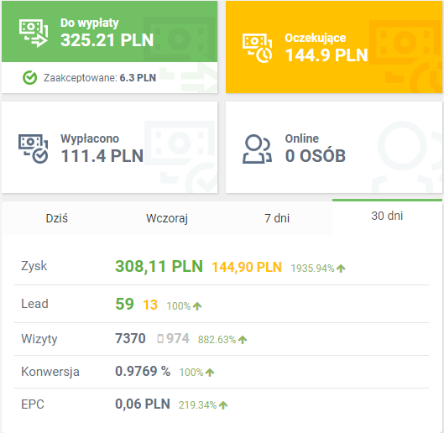
Task: Click the orange 13 leads value
Action: (150, 305)
